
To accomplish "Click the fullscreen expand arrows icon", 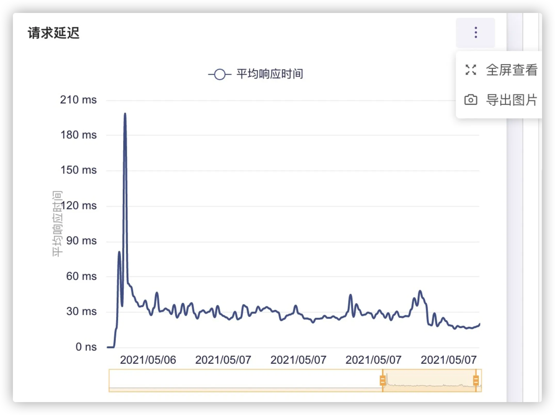I will [471, 70].
